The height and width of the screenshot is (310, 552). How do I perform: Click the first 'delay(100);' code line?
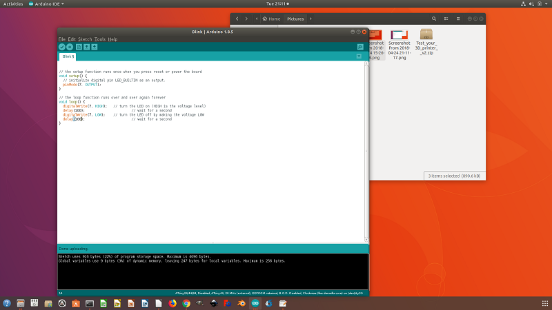74,110
